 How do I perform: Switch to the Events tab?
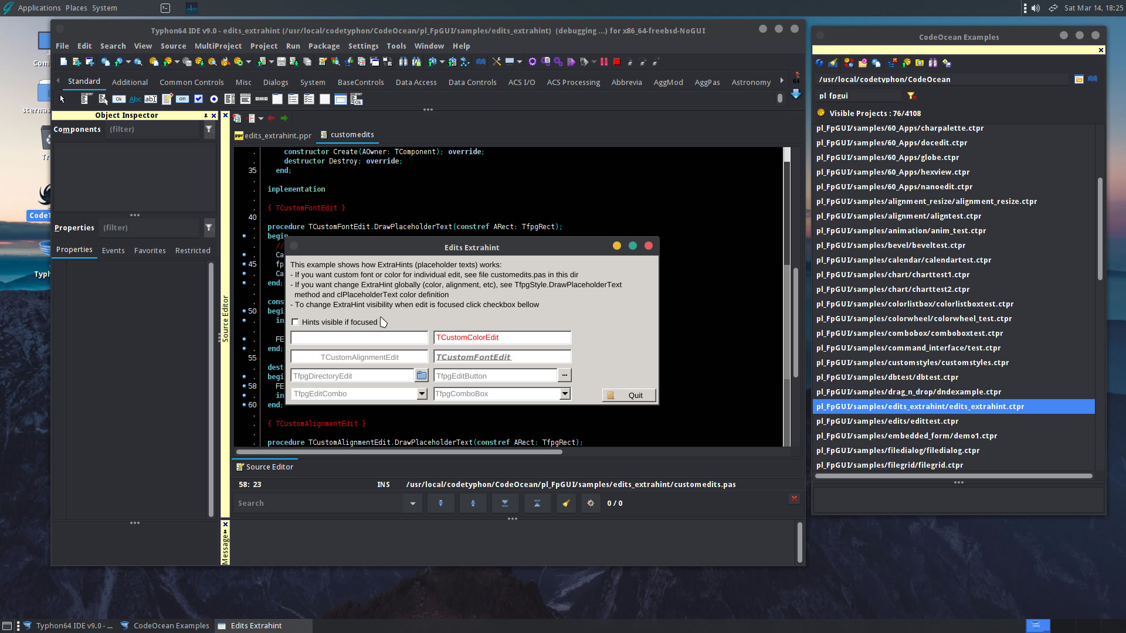point(113,250)
